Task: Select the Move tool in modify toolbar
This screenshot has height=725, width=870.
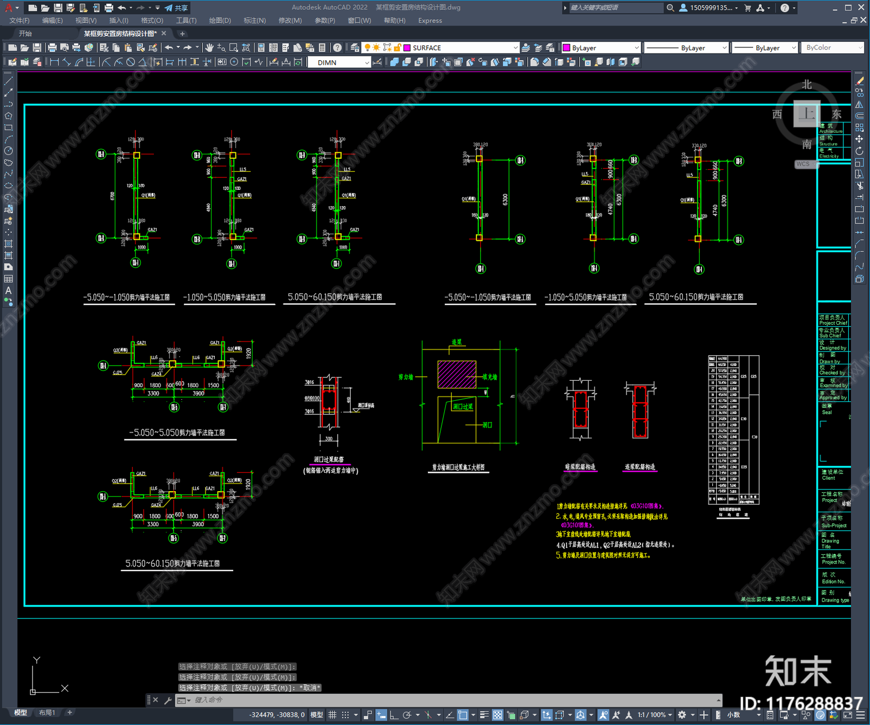Action: [x=860, y=139]
